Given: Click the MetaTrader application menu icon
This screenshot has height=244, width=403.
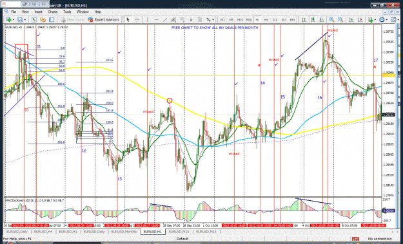Looking at the screenshot, I should (x=6, y=12).
